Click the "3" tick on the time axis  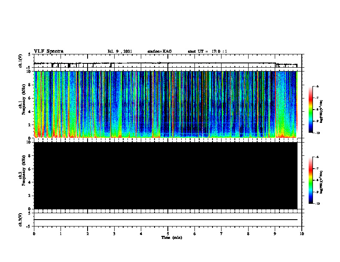114,234
